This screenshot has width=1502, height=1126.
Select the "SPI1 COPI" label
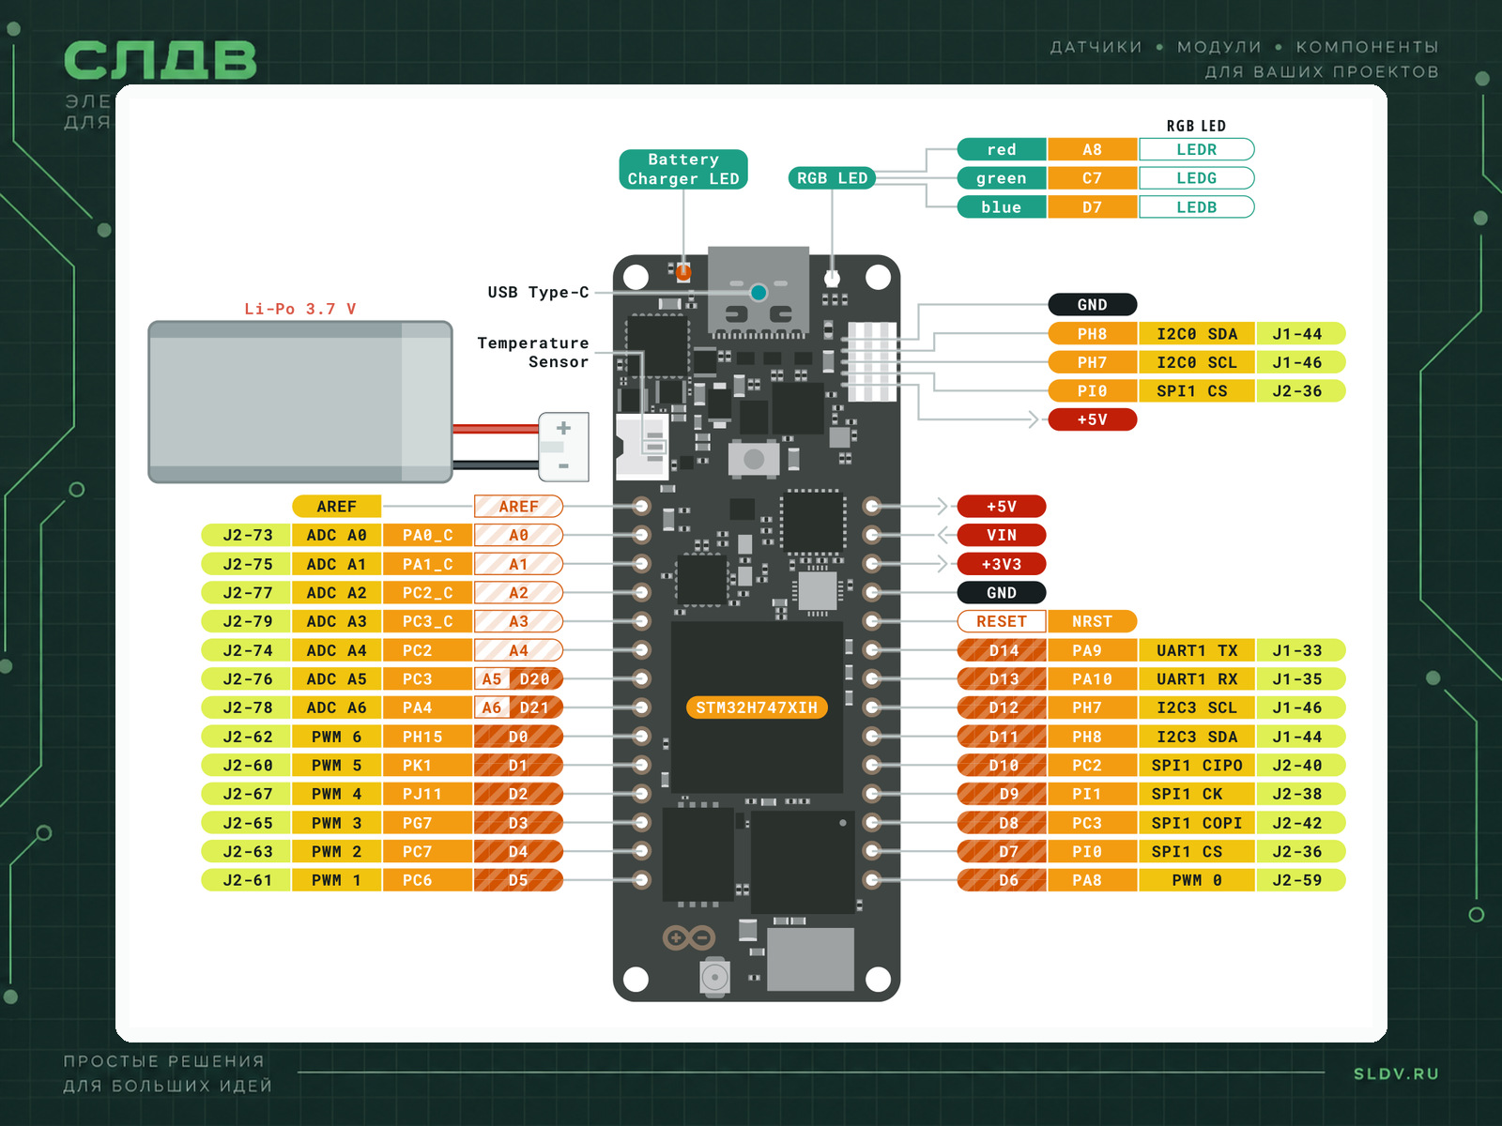pos(1197,823)
